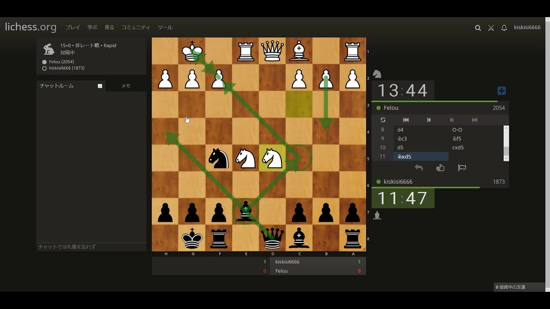Screen dimensions: 550x309
Task: Jump to first move button
Action: point(406,120)
